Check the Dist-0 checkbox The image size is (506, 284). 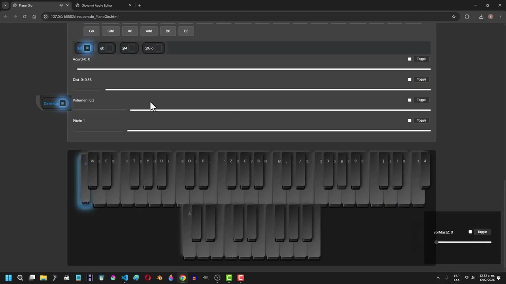(x=410, y=79)
